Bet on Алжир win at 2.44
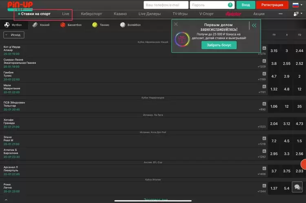The height and width of the screenshot is (203, 306). [299, 51]
